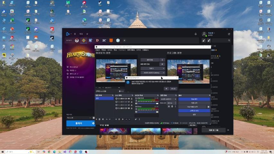Toggle visibility of first display capture source
The image size is (274, 154).
[129, 98]
